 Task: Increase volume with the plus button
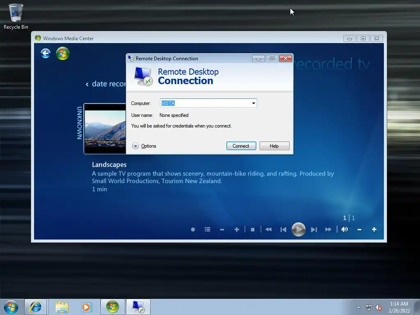click(x=374, y=230)
